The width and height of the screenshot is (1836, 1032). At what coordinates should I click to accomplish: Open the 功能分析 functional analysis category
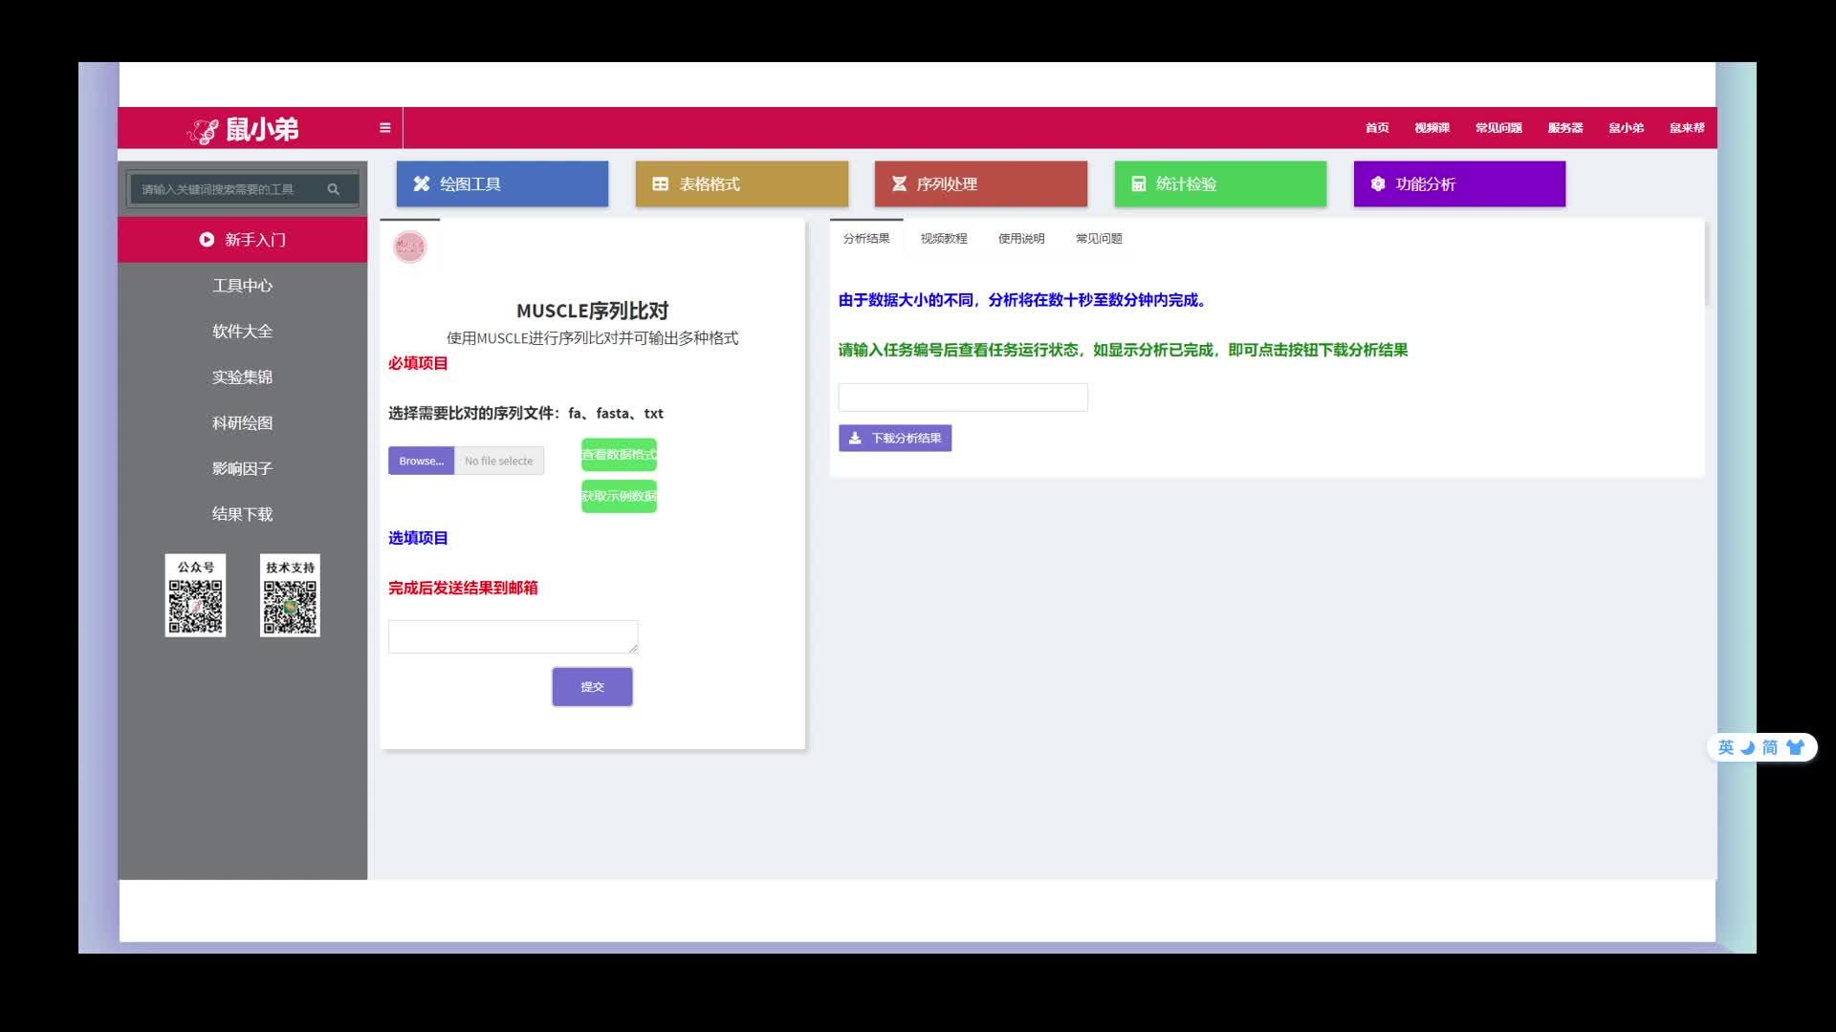tap(1459, 183)
